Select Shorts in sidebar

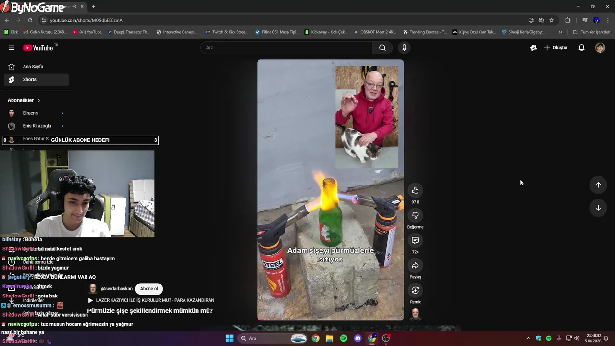tap(37, 80)
